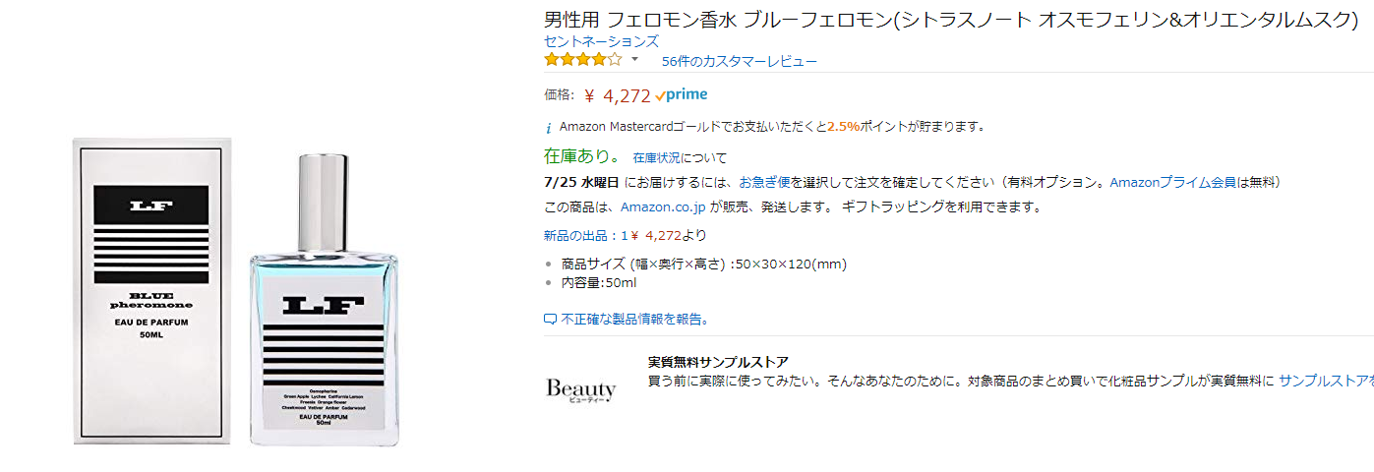Click the speech bubble report icon

point(550,319)
